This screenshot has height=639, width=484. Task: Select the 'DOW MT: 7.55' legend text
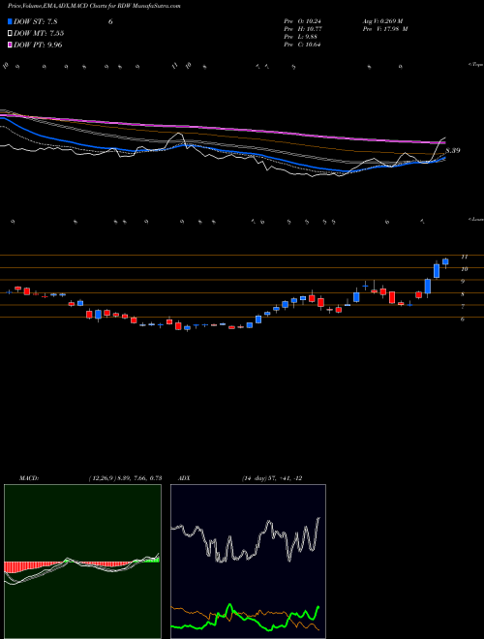pos(39,34)
